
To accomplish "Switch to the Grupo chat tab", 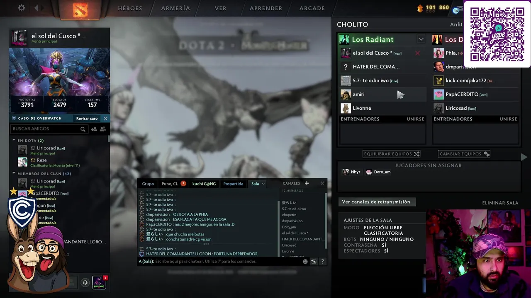I will pyautogui.click(x=148, y=184).
